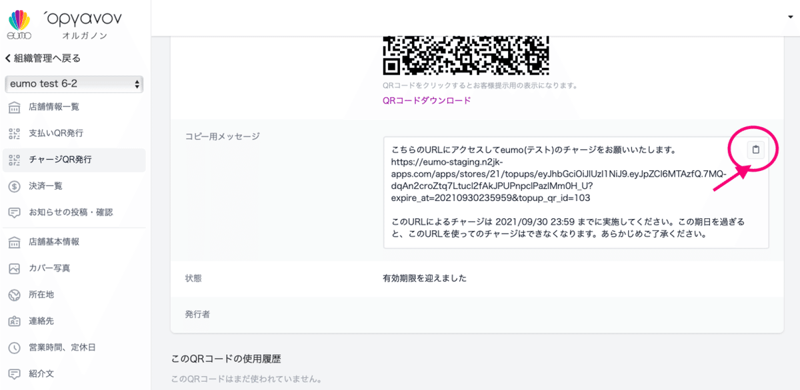Click the このQRコードの使用履歴 heading
This screenshot has height=390, width=800.
[x=226, y=359]
